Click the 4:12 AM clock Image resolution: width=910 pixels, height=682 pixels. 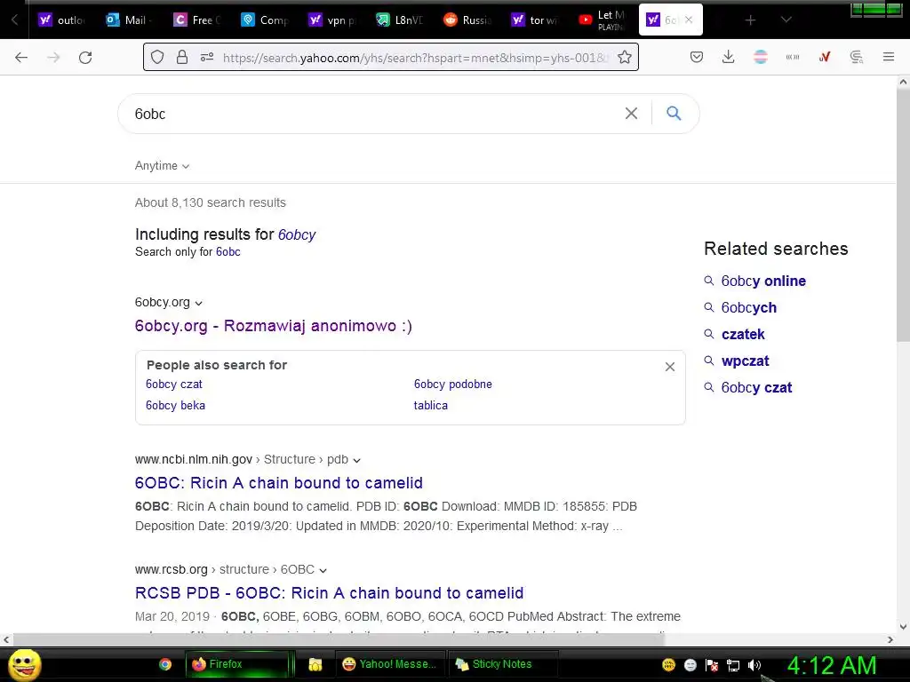(832, 666)
